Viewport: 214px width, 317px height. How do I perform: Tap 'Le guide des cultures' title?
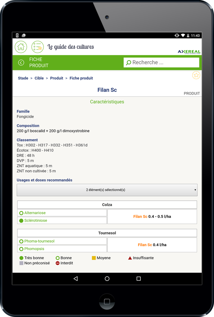(x=71, y=47)
